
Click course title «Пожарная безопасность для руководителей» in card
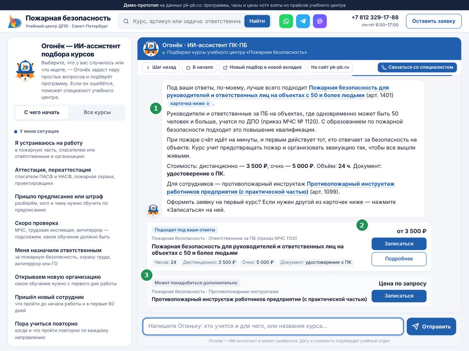(247, 250)
